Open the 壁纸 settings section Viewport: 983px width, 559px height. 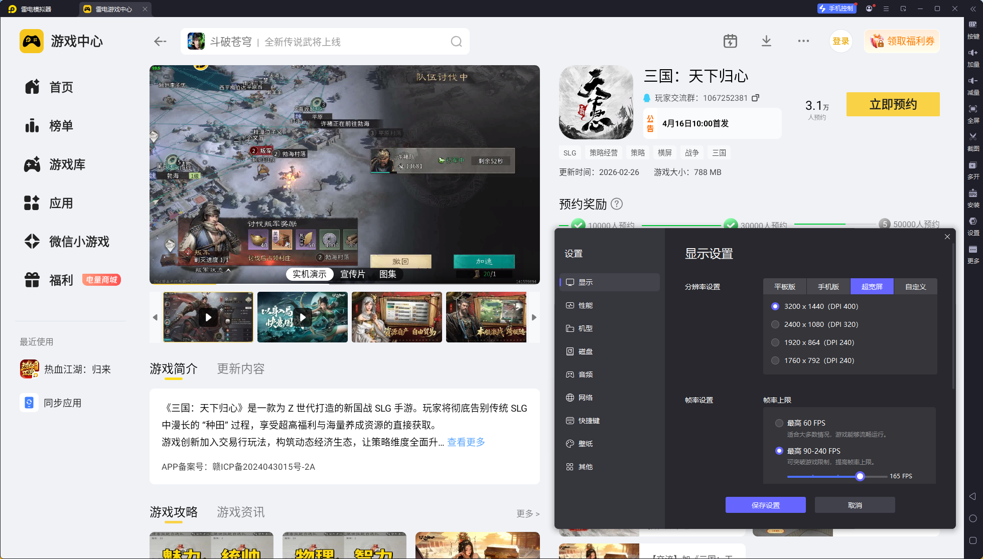pos(610,444)
